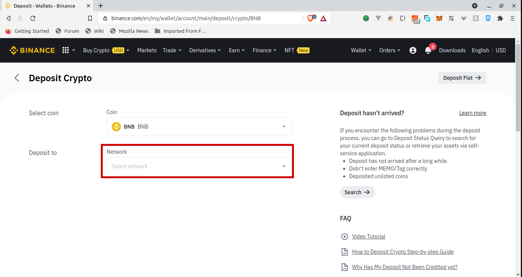
Task: Open the browser hamburger menu
Action: click(512, 18)
